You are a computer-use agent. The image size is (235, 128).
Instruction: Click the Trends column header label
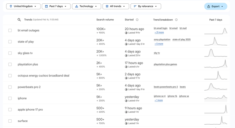click(x=28, y=20)
